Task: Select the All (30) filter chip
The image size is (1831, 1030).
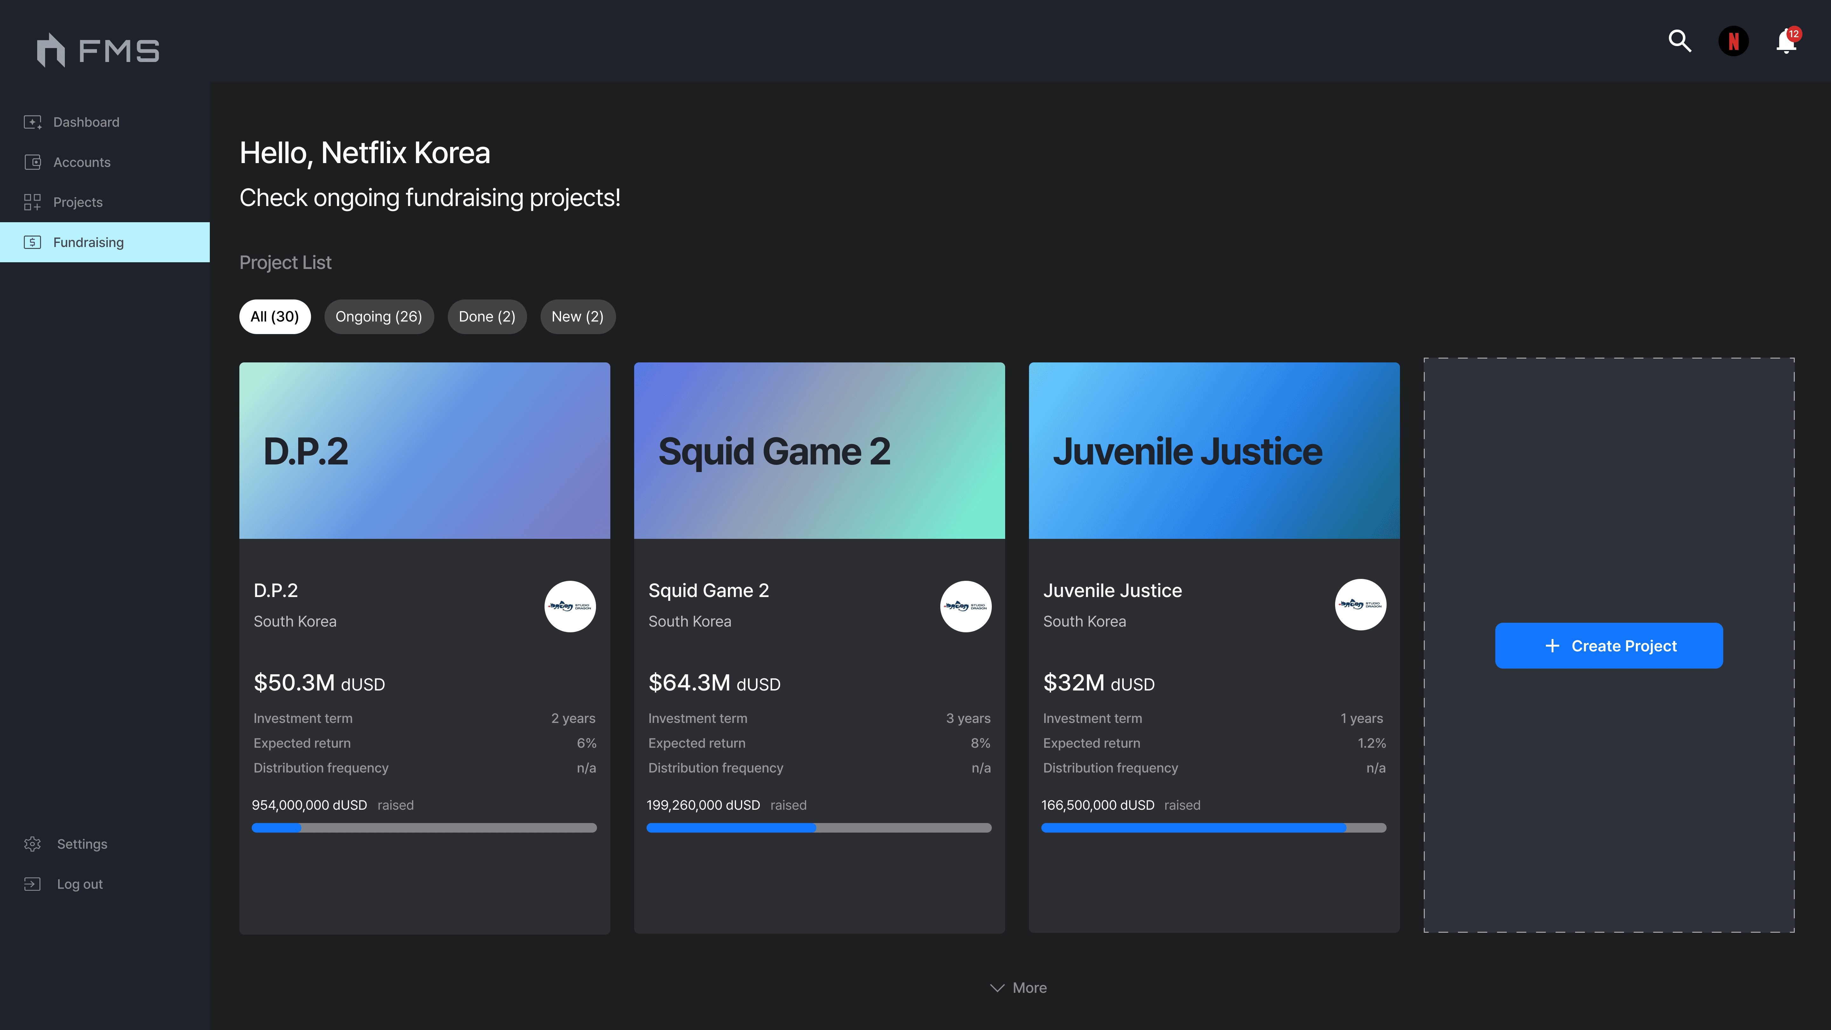Action: (274, 317)
